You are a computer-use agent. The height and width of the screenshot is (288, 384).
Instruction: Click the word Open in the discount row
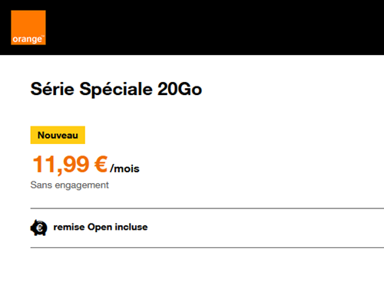[x=100, y=227]
